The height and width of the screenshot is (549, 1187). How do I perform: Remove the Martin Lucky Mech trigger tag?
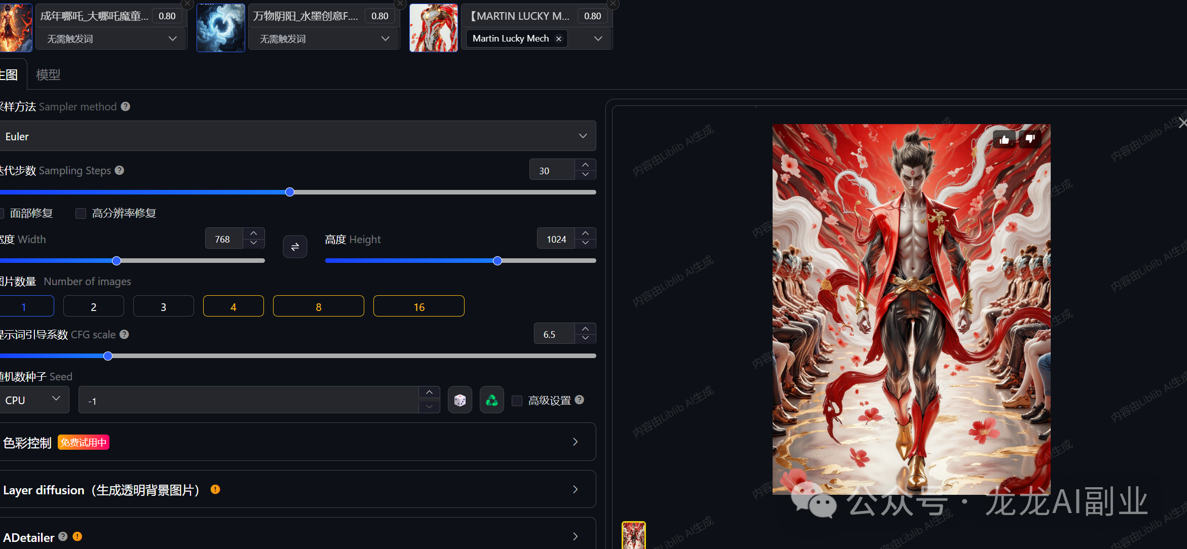click(x=558, y=39)
